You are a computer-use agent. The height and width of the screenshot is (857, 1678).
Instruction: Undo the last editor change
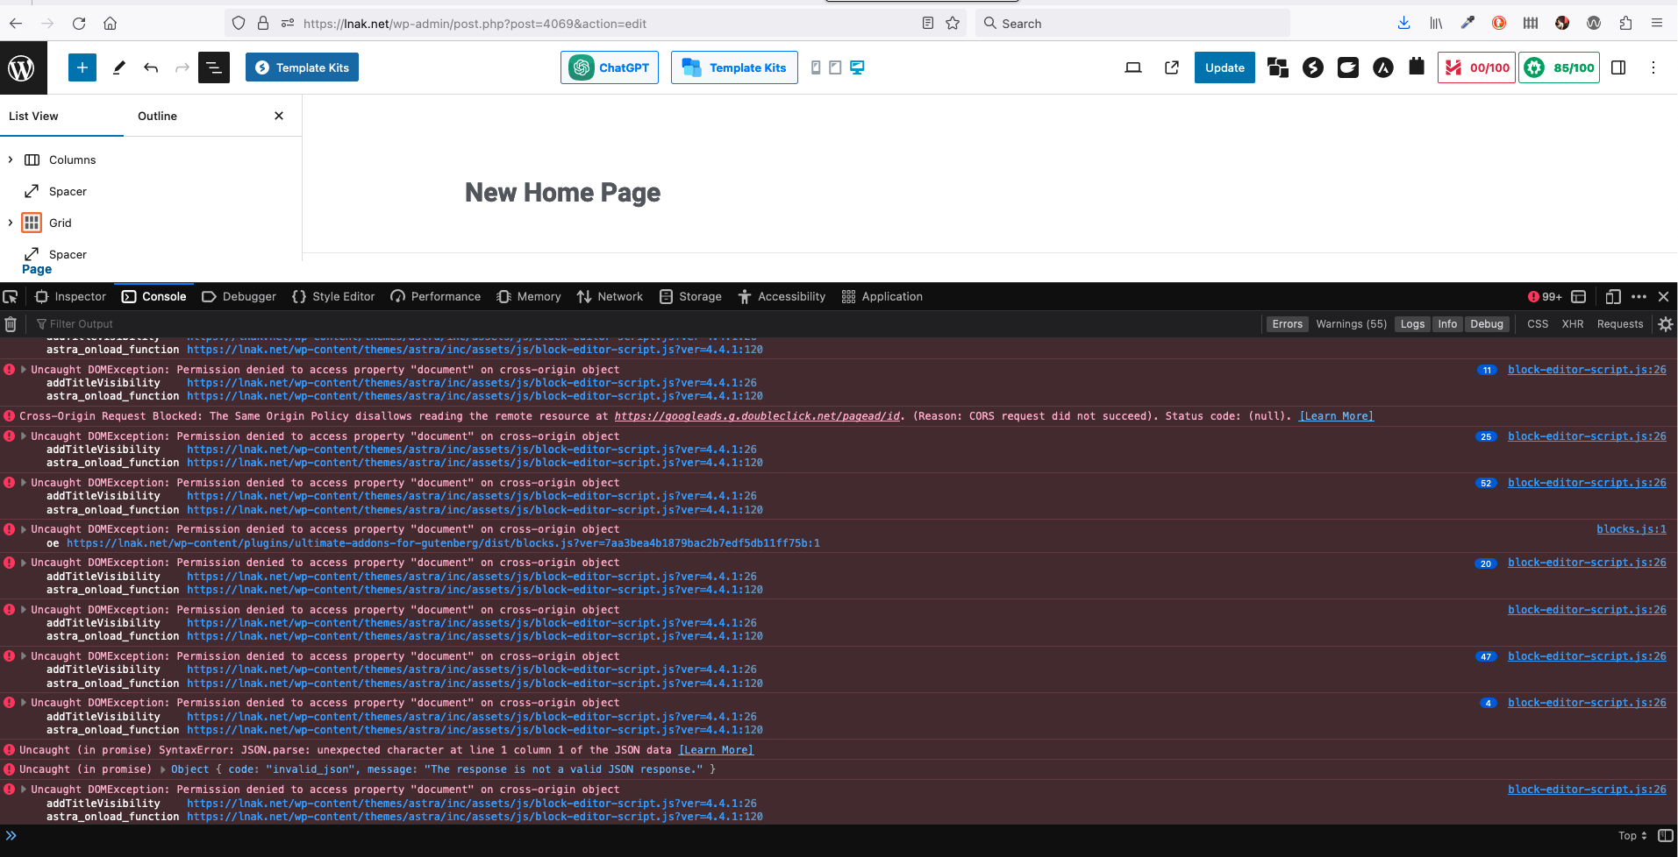tap(151, 67)
